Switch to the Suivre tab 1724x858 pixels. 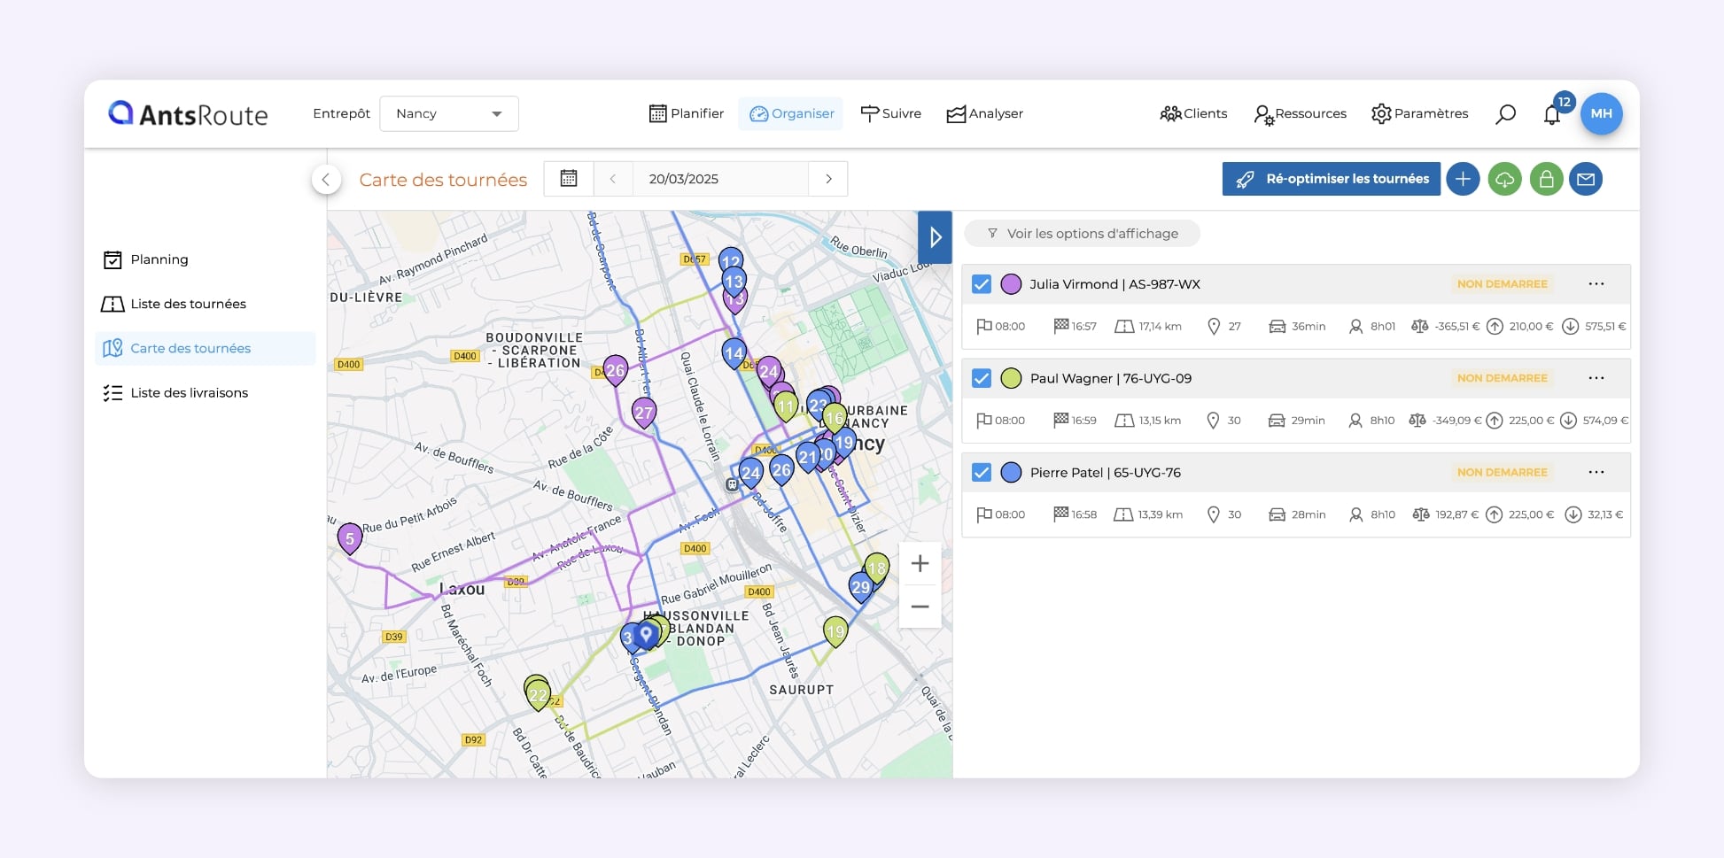[x=891, y=113]
